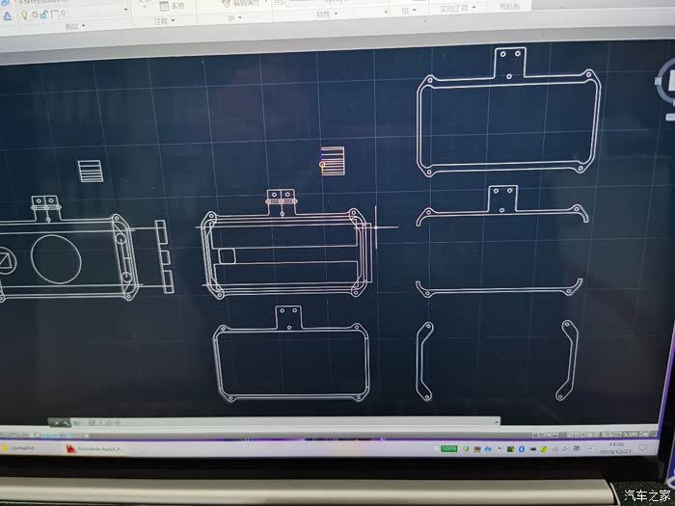
Task: Click the navigation wheel at canvas right edge
Action: tap(665, 82)
